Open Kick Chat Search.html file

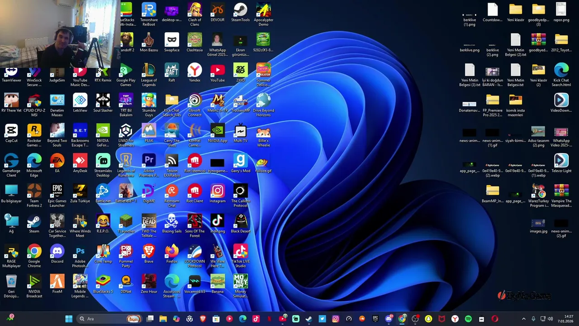pyautogui.click(x=561, y=75)
